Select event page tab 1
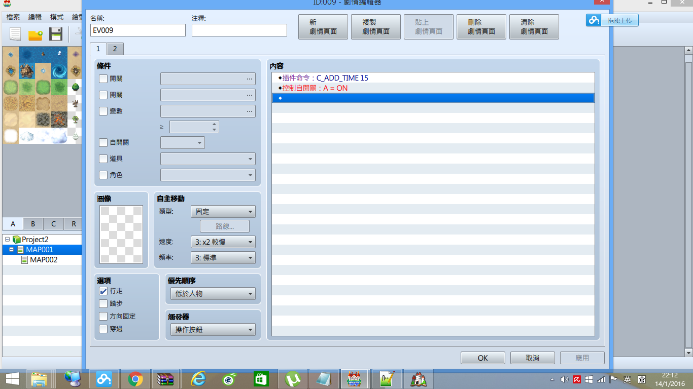Screen dimensions: 693x389 (x=98, y=49)
